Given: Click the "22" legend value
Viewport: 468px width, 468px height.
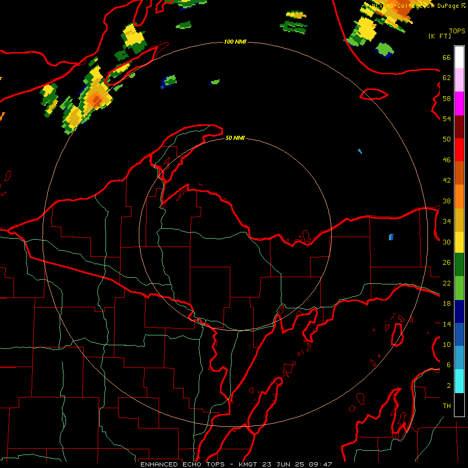Looking at the screenshot, I should point(447,283).
